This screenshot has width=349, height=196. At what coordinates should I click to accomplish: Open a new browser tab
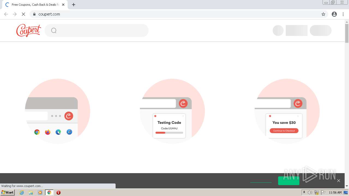pyautogui.click(x=74, y=5)
